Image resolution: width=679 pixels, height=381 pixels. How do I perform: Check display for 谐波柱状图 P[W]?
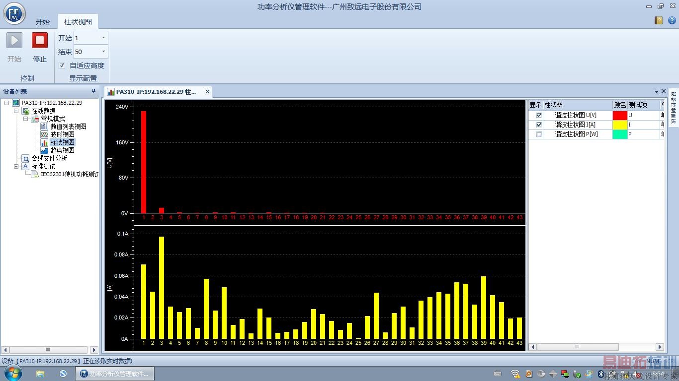[x=539, y=134]
